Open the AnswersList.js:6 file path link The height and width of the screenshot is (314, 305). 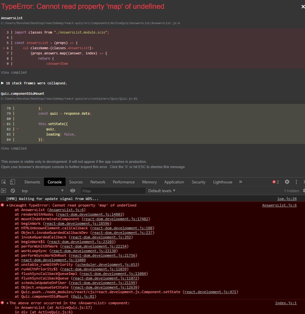point(90,23)
